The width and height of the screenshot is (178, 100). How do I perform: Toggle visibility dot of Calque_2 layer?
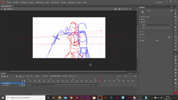click(x=22, y=83)
